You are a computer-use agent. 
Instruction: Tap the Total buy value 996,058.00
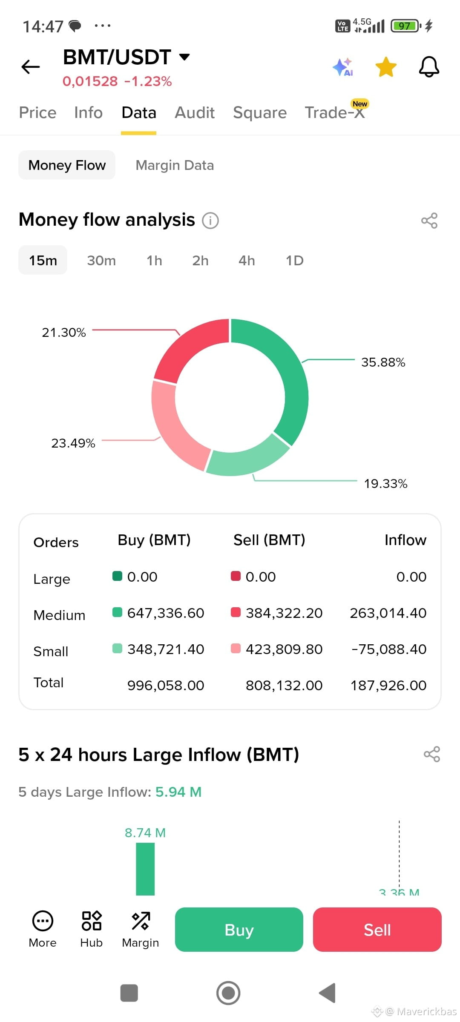(x=166, y=685)
